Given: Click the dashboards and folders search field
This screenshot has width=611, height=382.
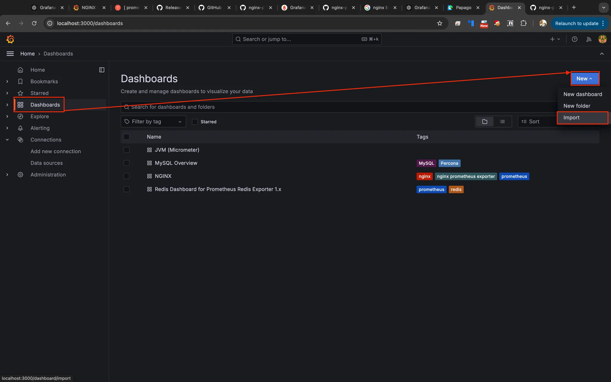Looking at the screenshot, I should tap(328, 107).
